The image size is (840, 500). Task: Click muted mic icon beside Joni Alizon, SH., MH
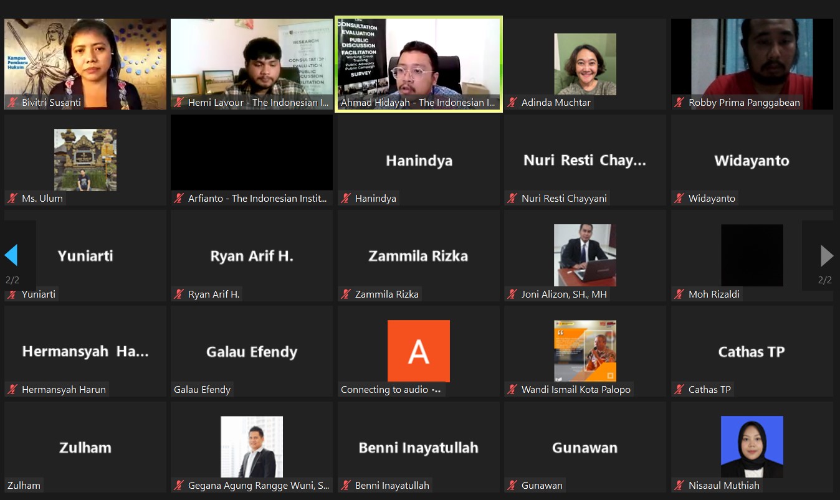512,294
